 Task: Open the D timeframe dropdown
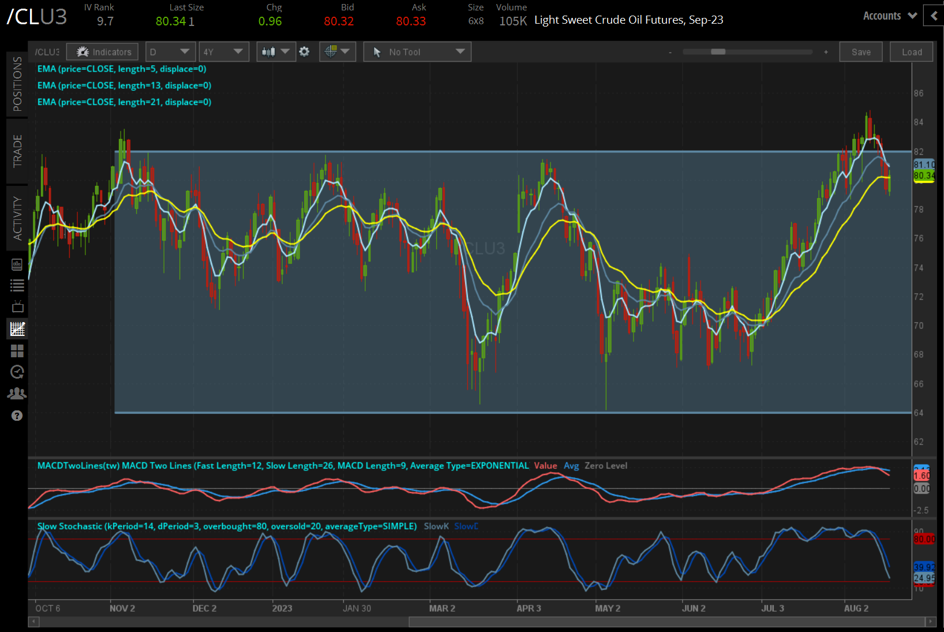pos(170,51)
